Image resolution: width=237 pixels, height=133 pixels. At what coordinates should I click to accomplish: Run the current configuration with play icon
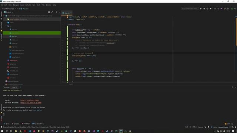(201, 9)
